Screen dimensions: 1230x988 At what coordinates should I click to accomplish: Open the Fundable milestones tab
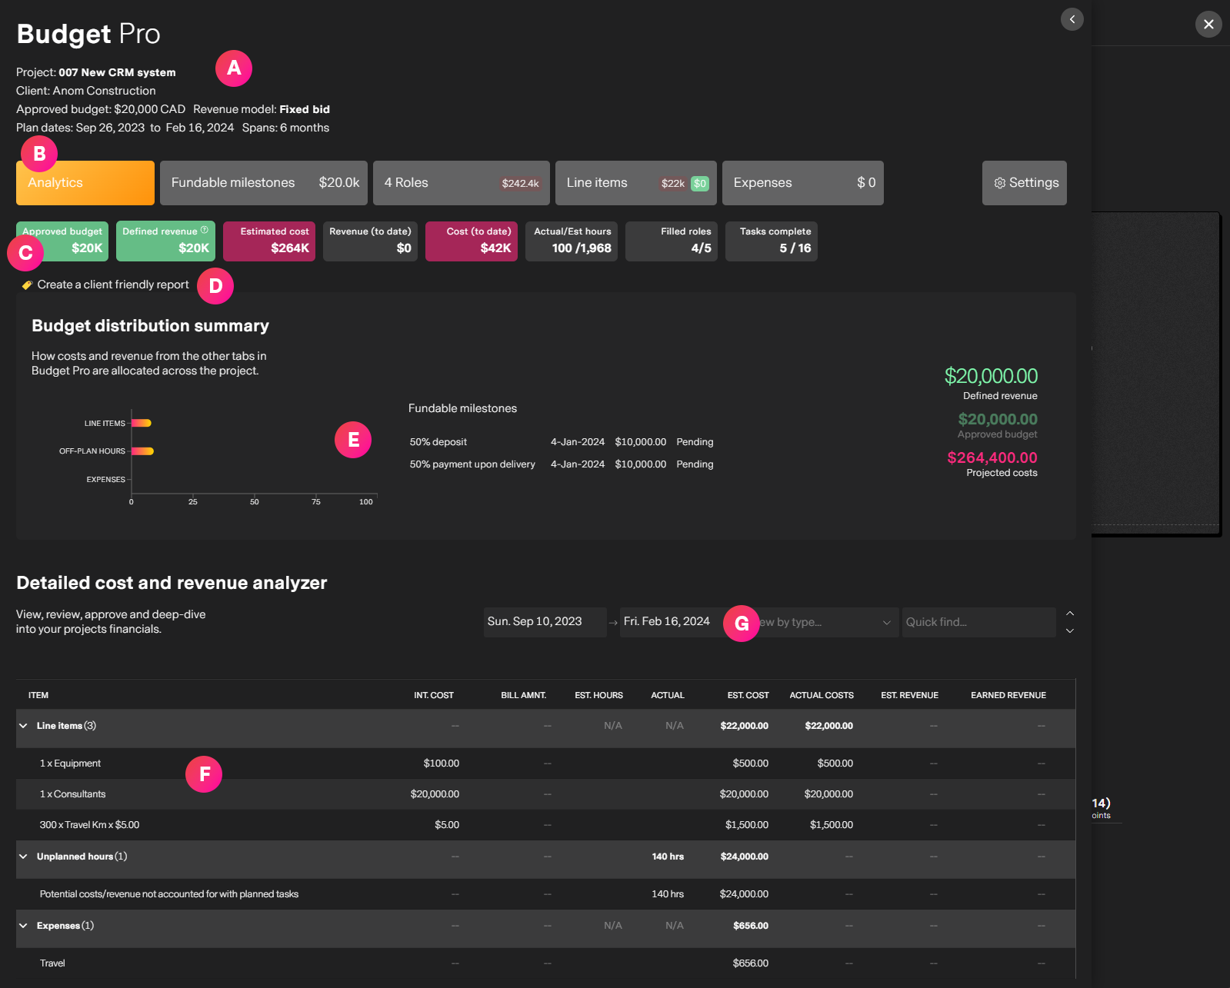[x=264, y=183]
